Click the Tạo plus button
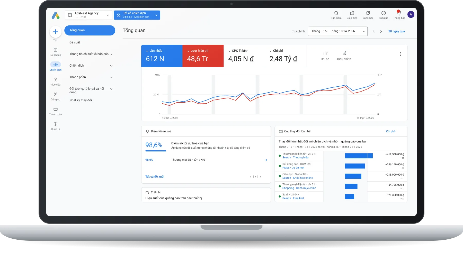The image size is (463, 270). pos(55,32)
